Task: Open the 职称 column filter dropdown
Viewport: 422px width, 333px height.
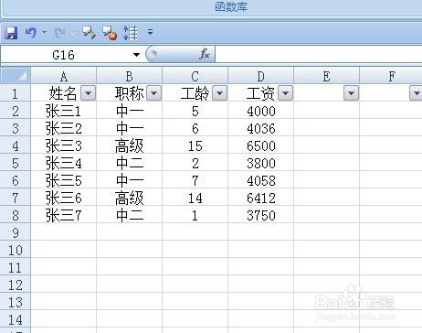Action: (154, 92)
